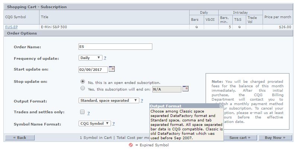Click the Save cart » button
This screenshot has width=295, height=153.
[x=240, y=138]
